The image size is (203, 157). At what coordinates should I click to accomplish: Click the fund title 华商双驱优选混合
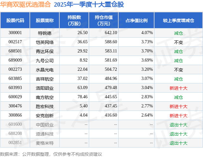tap(25, 4)
